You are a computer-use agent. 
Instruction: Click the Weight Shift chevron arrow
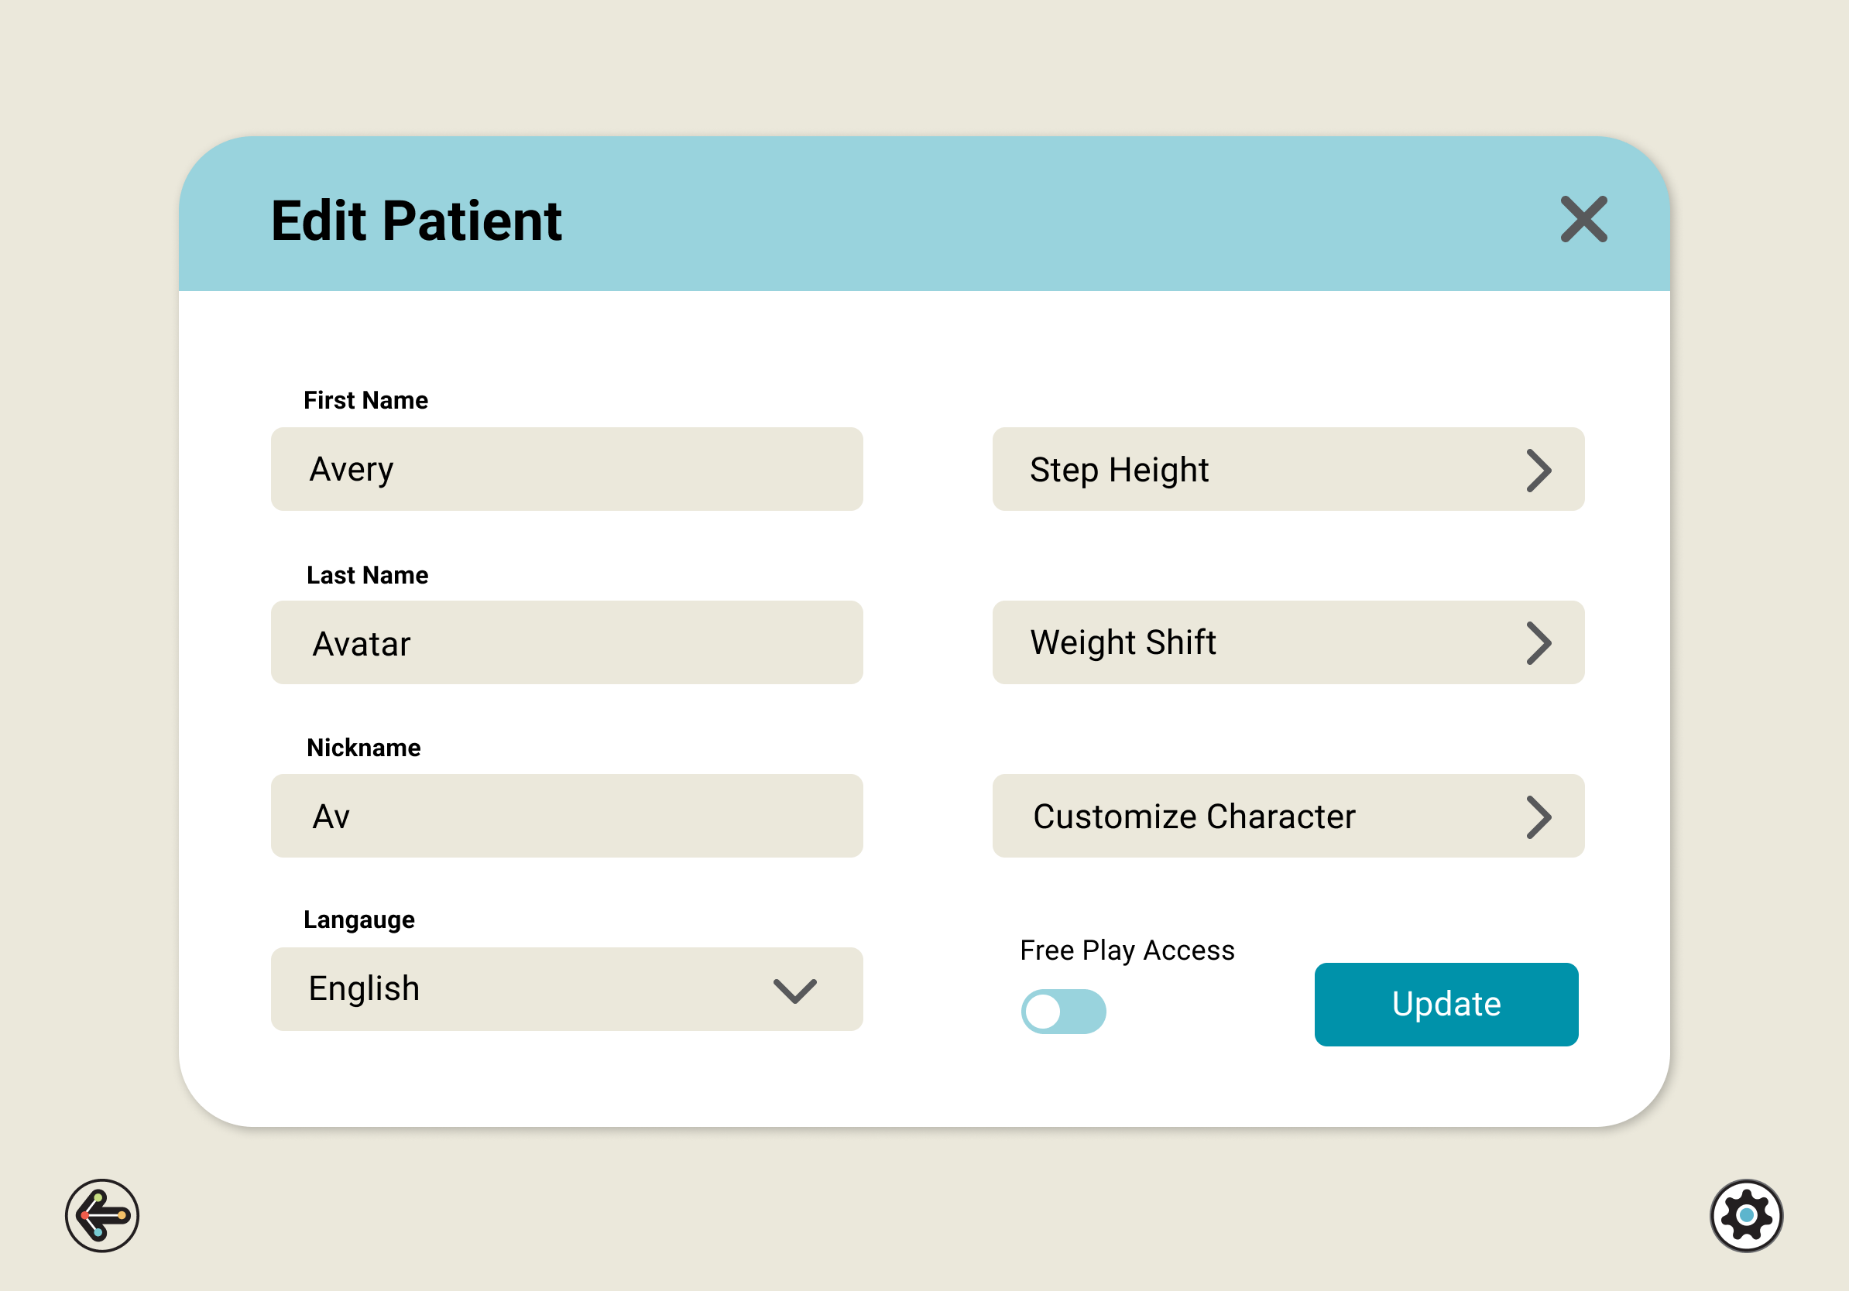point(1539,643)
